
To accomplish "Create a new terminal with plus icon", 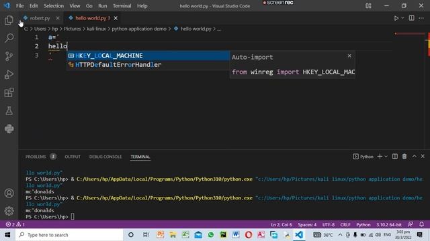I will 380,156.
